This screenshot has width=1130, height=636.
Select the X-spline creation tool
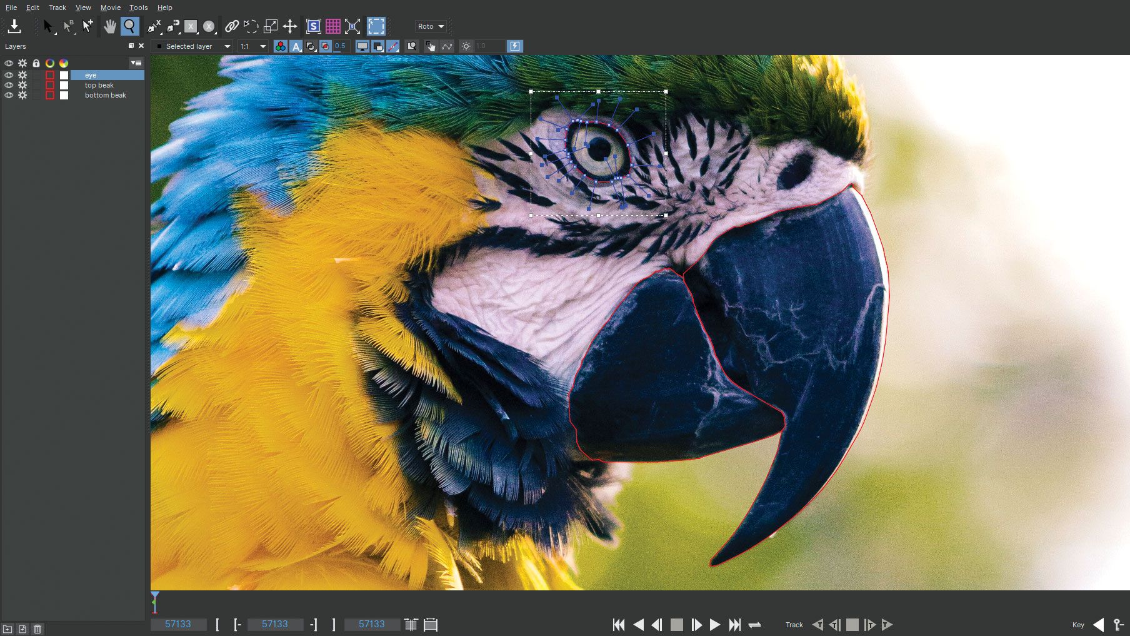(153, 26)
